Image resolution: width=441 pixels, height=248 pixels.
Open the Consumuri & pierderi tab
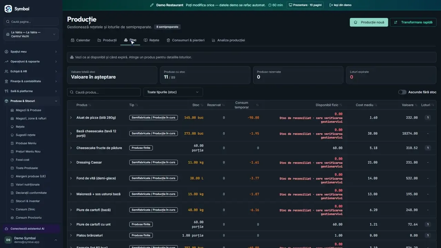click(x=186, y=40)
